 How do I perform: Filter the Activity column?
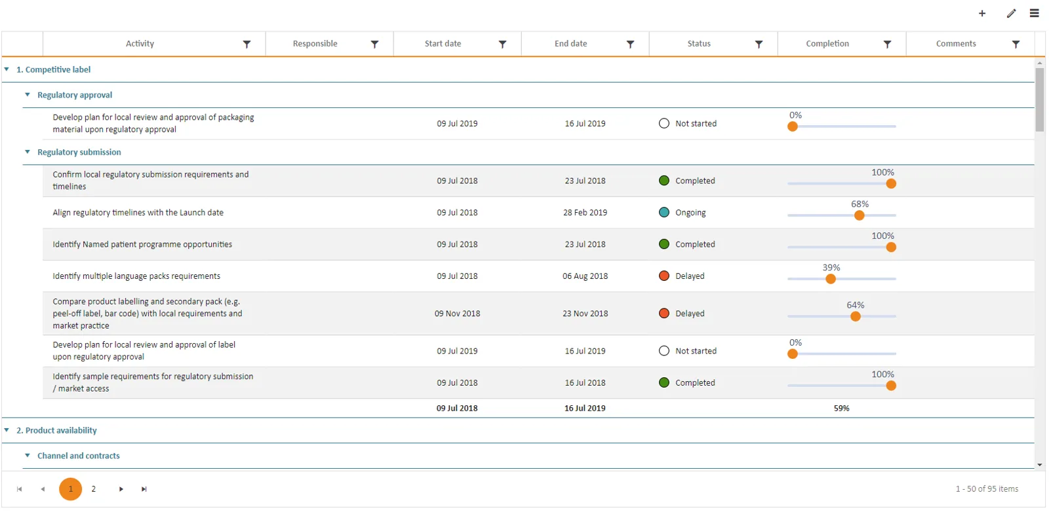(247, 44)
